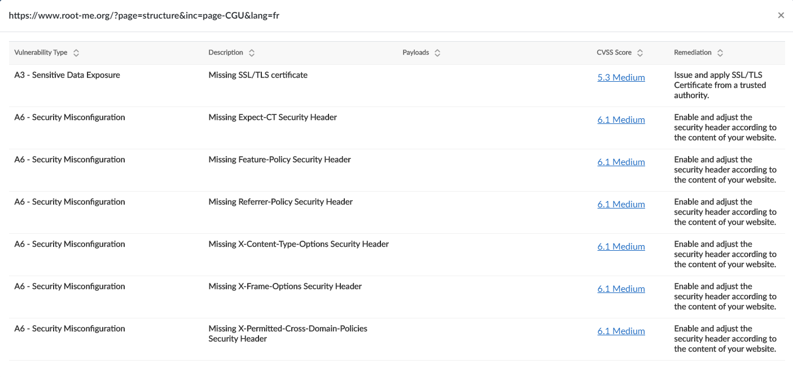
Task: Click the X icon to close the report view
Action: [781, 15]
